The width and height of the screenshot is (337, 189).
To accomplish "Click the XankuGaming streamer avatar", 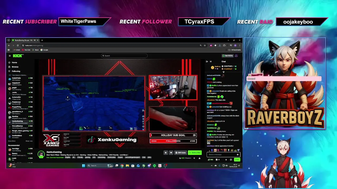I will [x=41, y=154].
